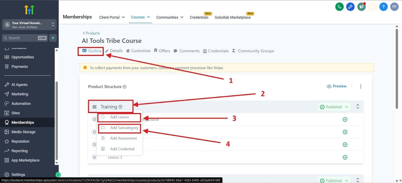Choose Add Lesson from the menu

pyautogui.click(x=120, y=117)
